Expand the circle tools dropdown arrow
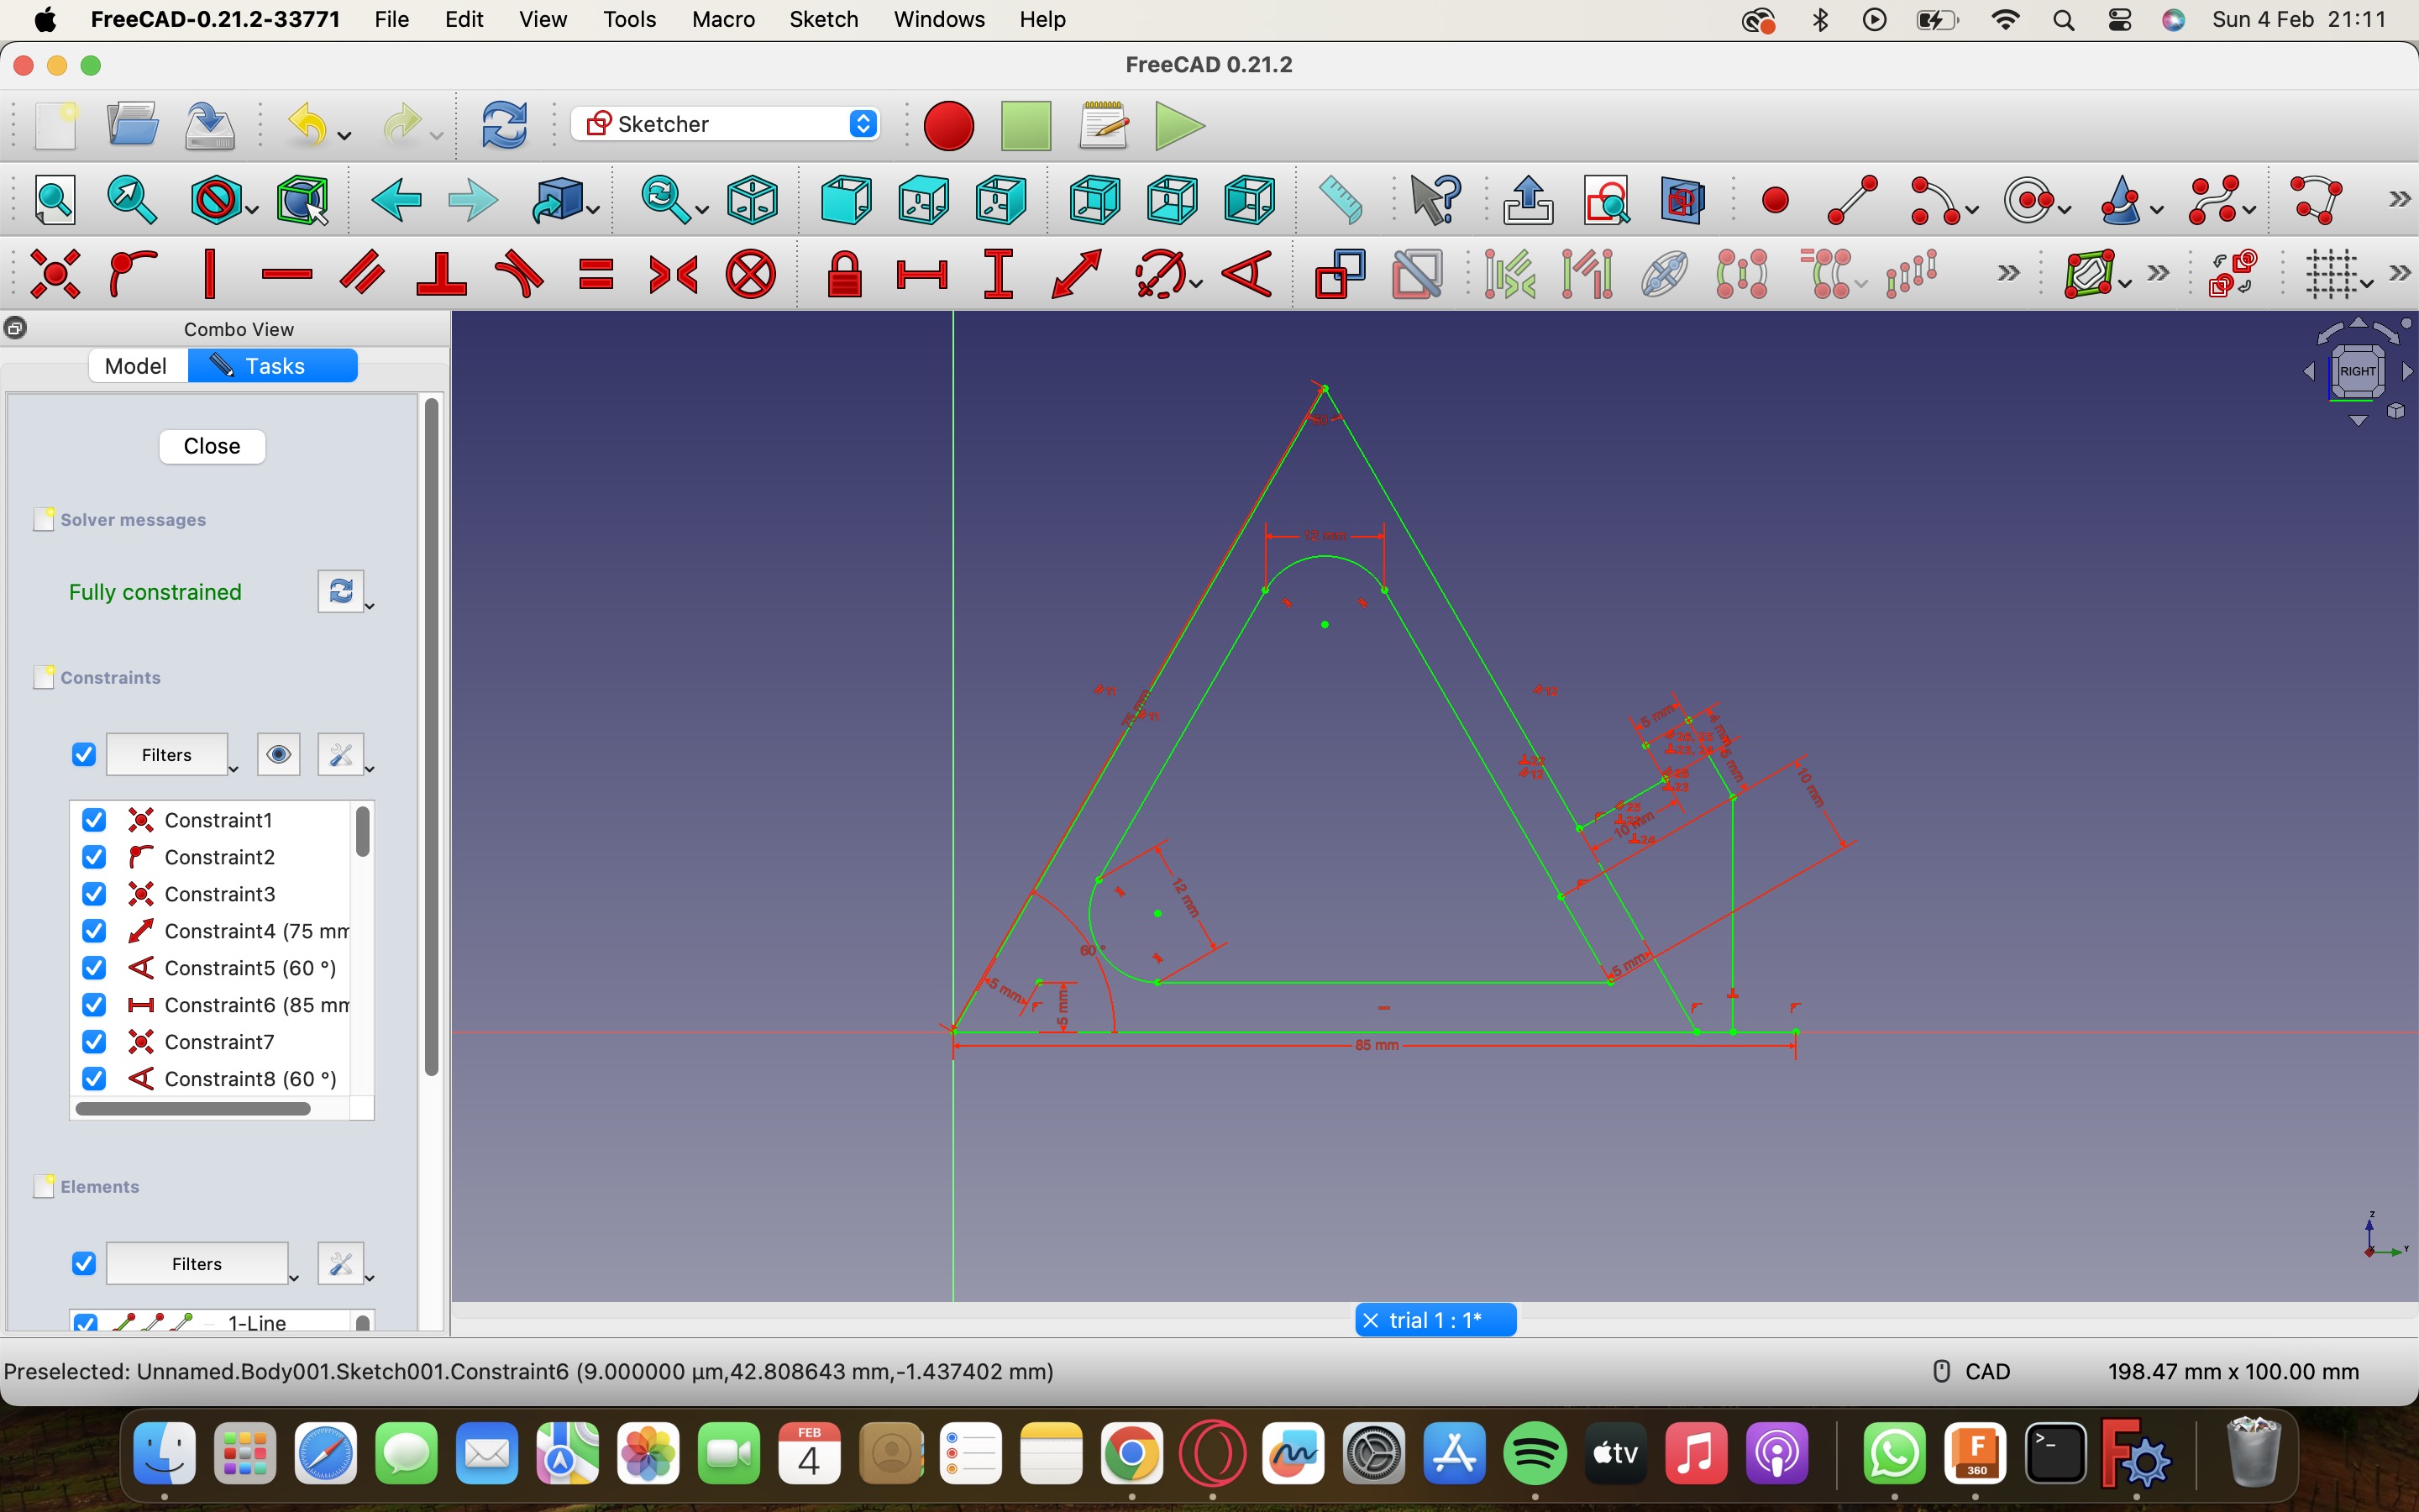The width and height of the screenshot is (2419, 1512). [x=2065, y=210]
